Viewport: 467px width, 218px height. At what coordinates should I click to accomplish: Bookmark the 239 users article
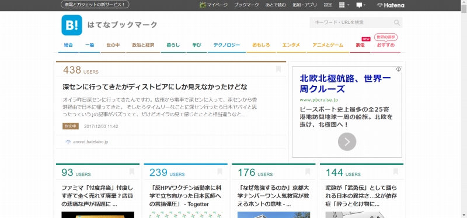click(220, 172)
